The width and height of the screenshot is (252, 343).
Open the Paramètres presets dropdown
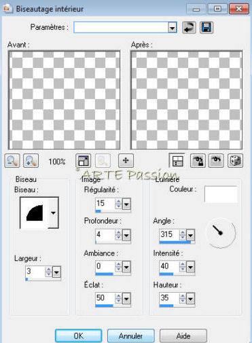pos(173,28)
